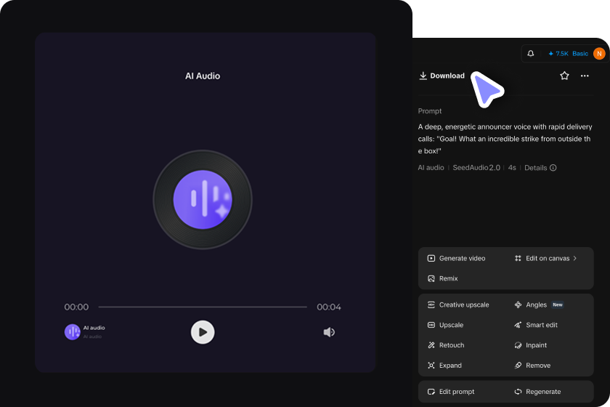
Task: Select the Retouch tool
Action: 446,345
